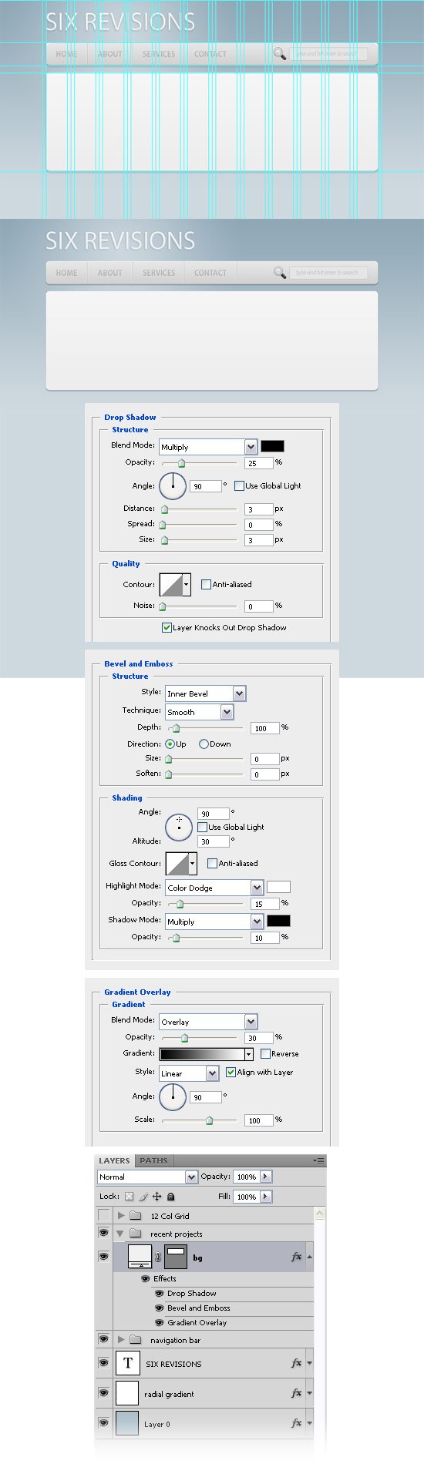Click the fx icon on bg layer
The height and width of the screenshot is (1464, 424).
click(x=296, y=1257)
